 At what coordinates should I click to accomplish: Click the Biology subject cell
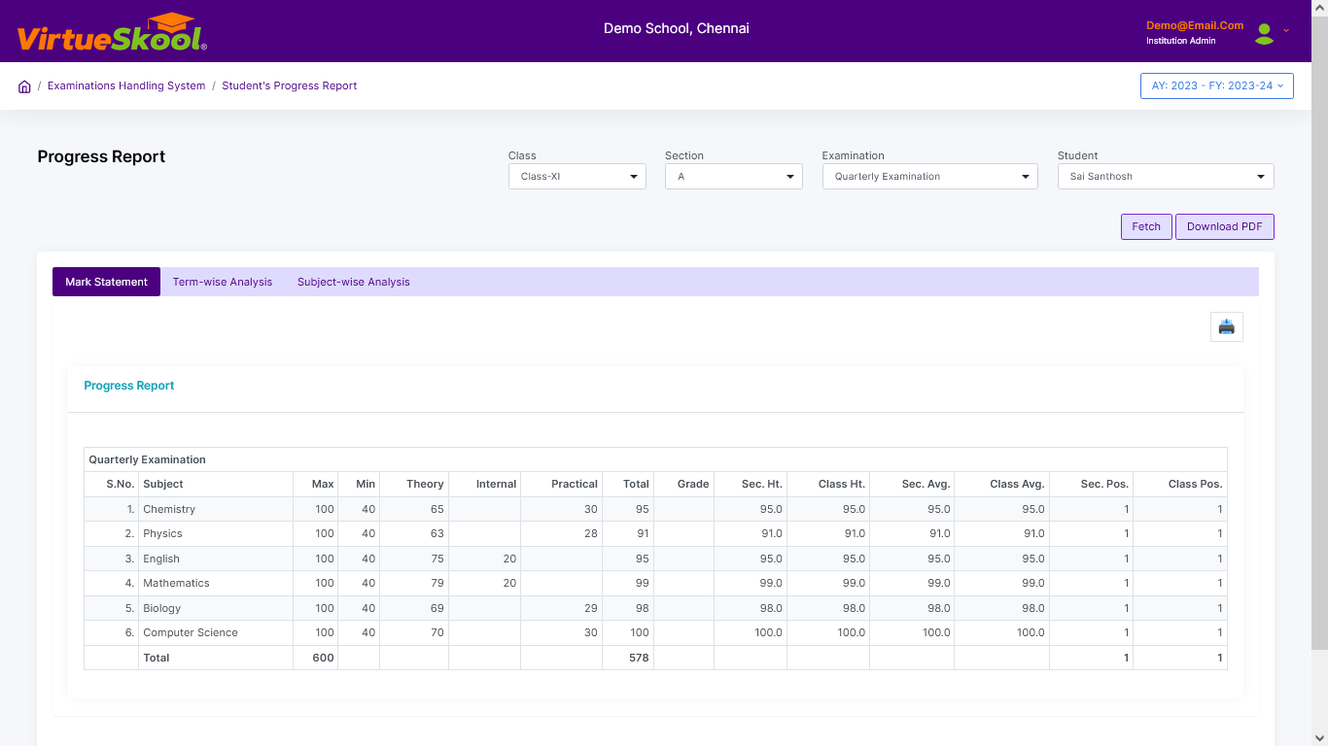point(216,608)
